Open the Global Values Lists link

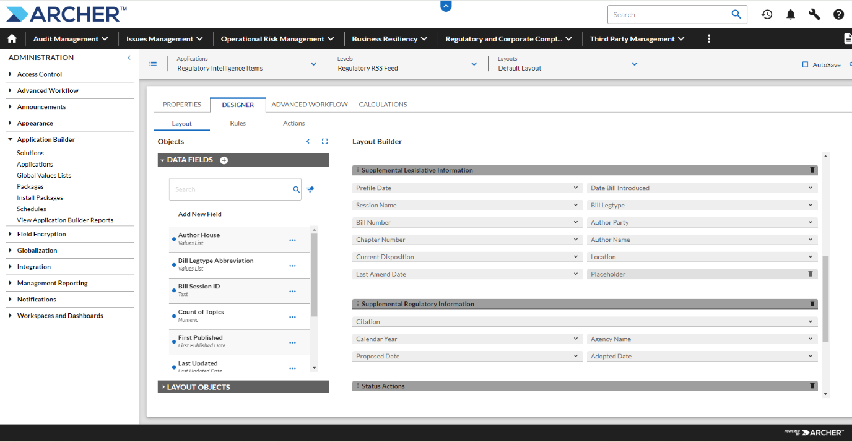(44, 175)
